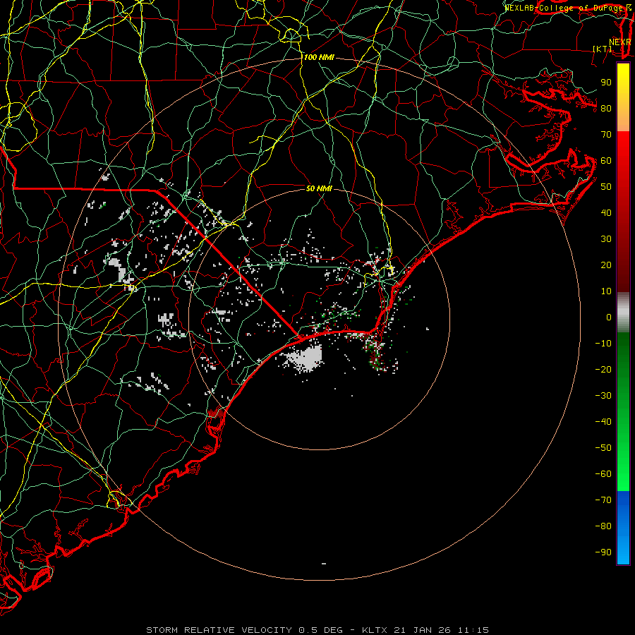
Task: Click the -40 value on velocity scale
Action: [603, 422]
